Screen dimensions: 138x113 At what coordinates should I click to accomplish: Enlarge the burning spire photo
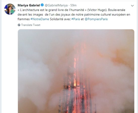coord(76,71)
